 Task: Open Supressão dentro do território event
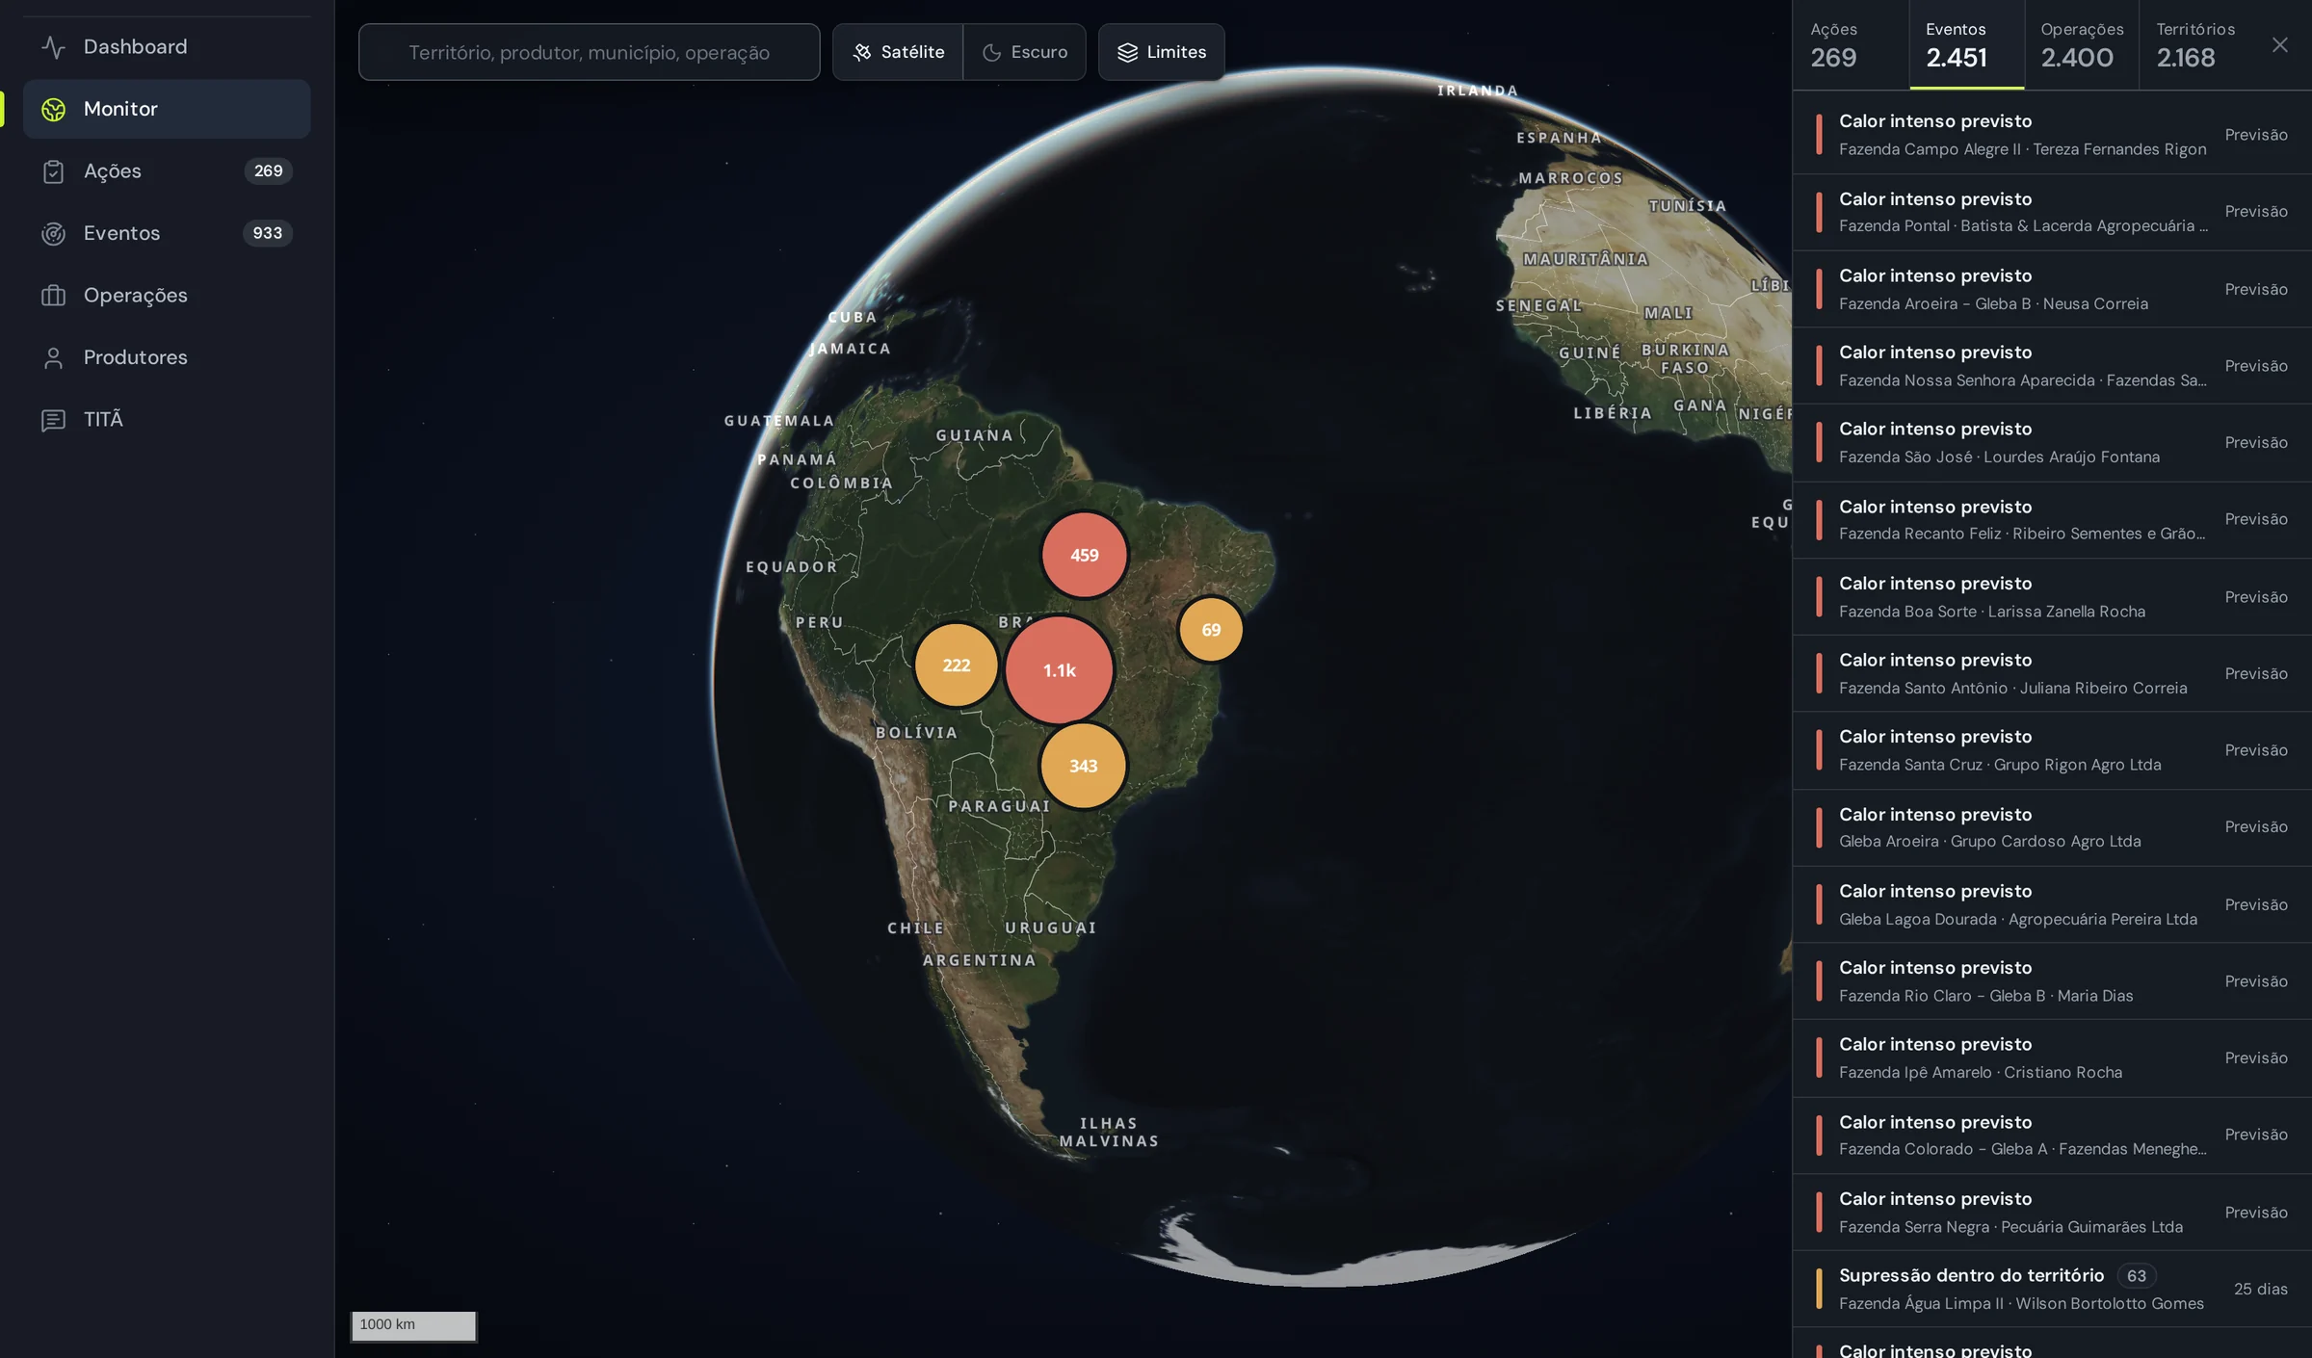click(2052, 1289)
